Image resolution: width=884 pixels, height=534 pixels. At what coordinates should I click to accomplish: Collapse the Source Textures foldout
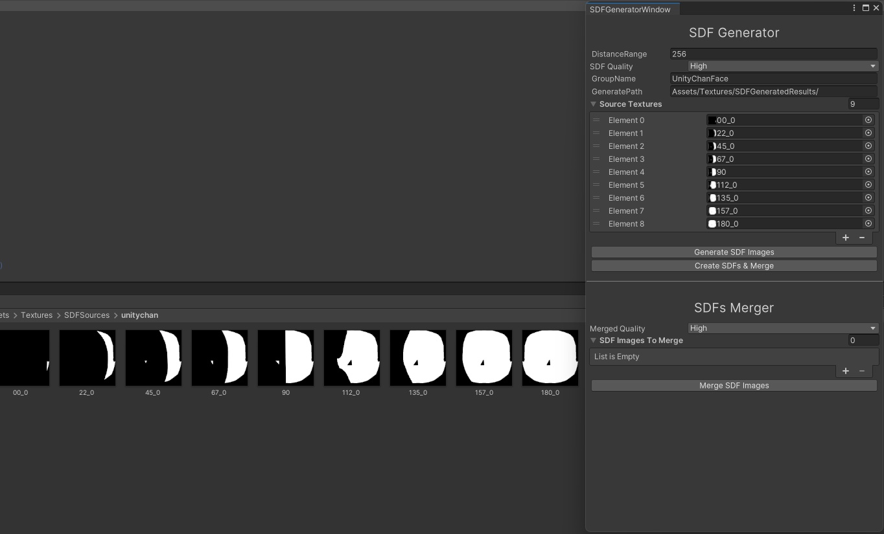(593, 104)
